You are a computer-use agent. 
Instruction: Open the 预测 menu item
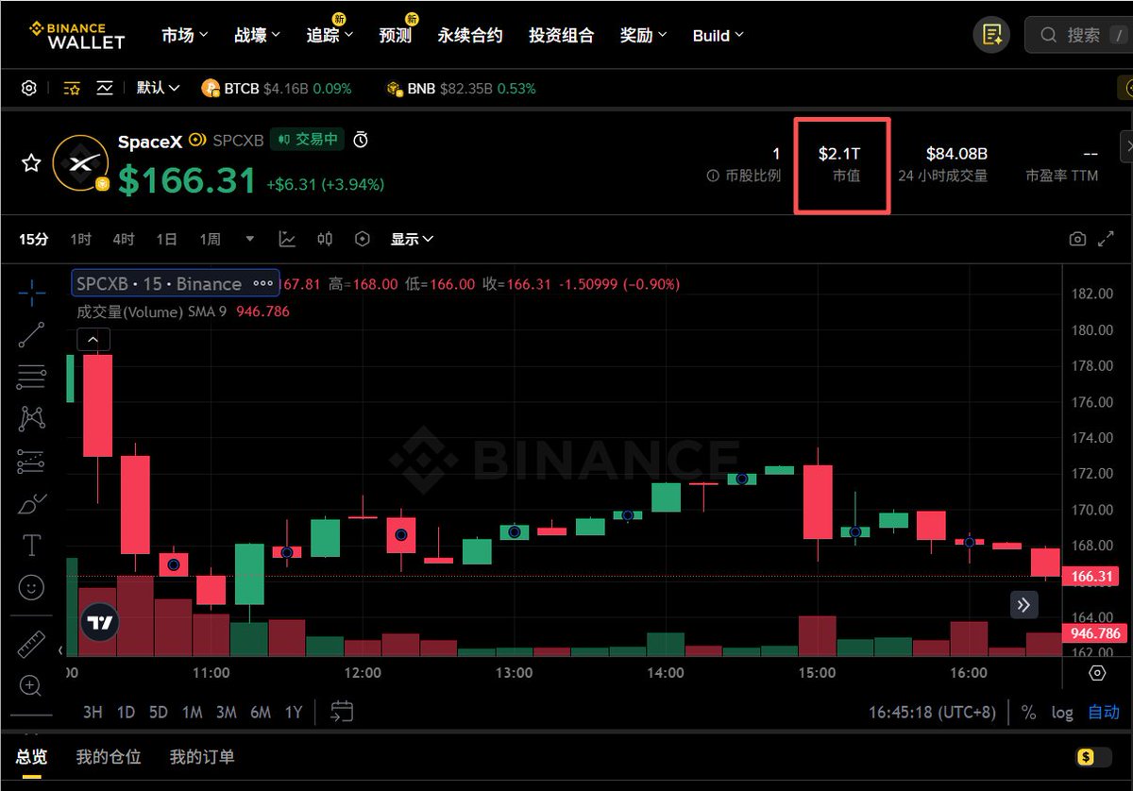[396, 35]
